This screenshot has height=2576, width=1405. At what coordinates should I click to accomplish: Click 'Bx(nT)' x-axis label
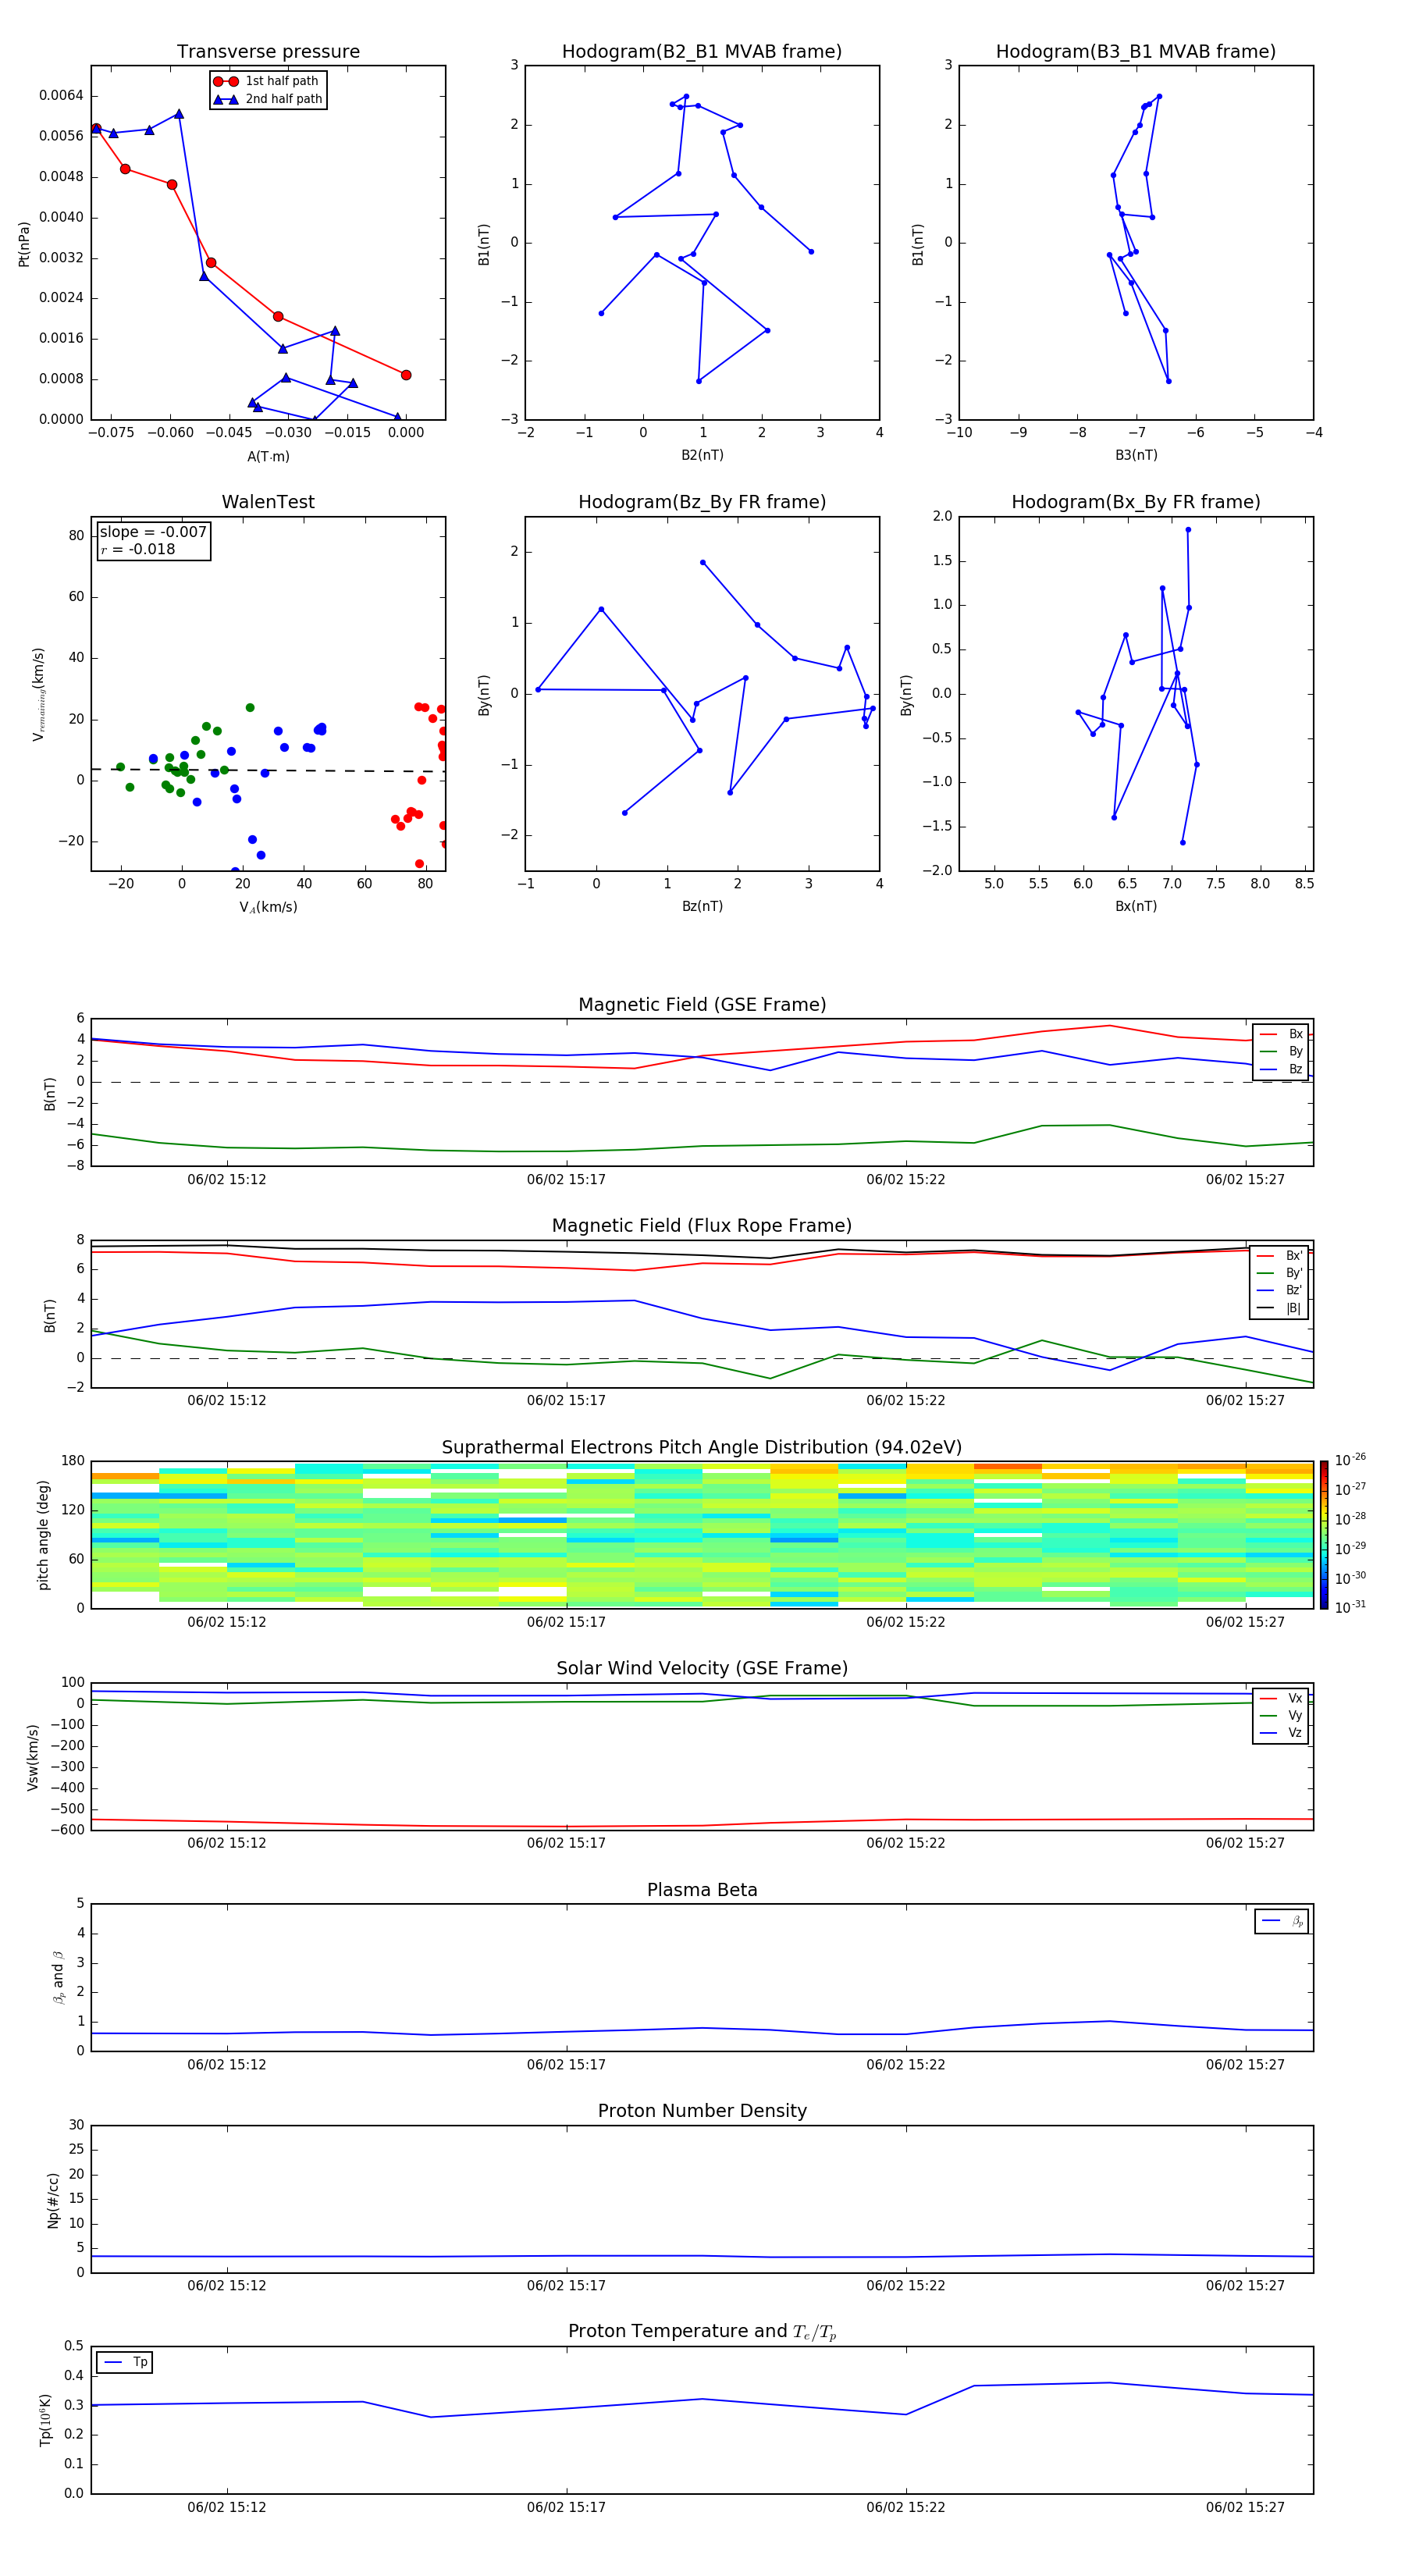point(1136,906)
